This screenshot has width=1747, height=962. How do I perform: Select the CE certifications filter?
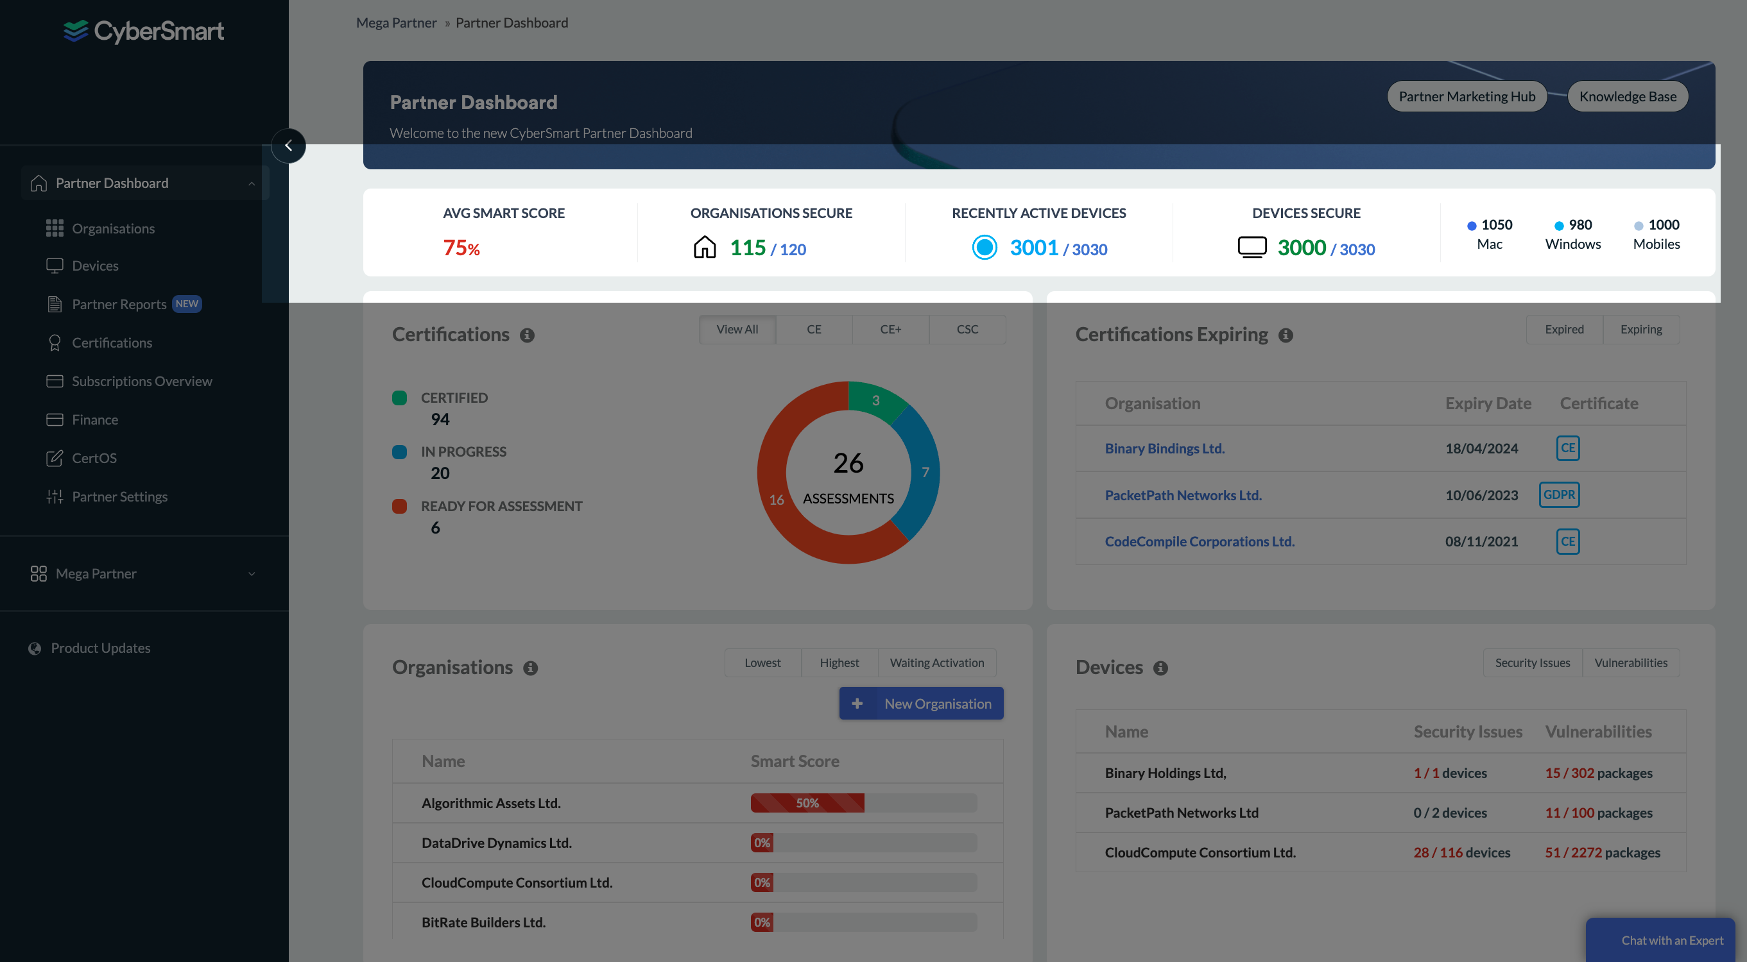point(814,329)
